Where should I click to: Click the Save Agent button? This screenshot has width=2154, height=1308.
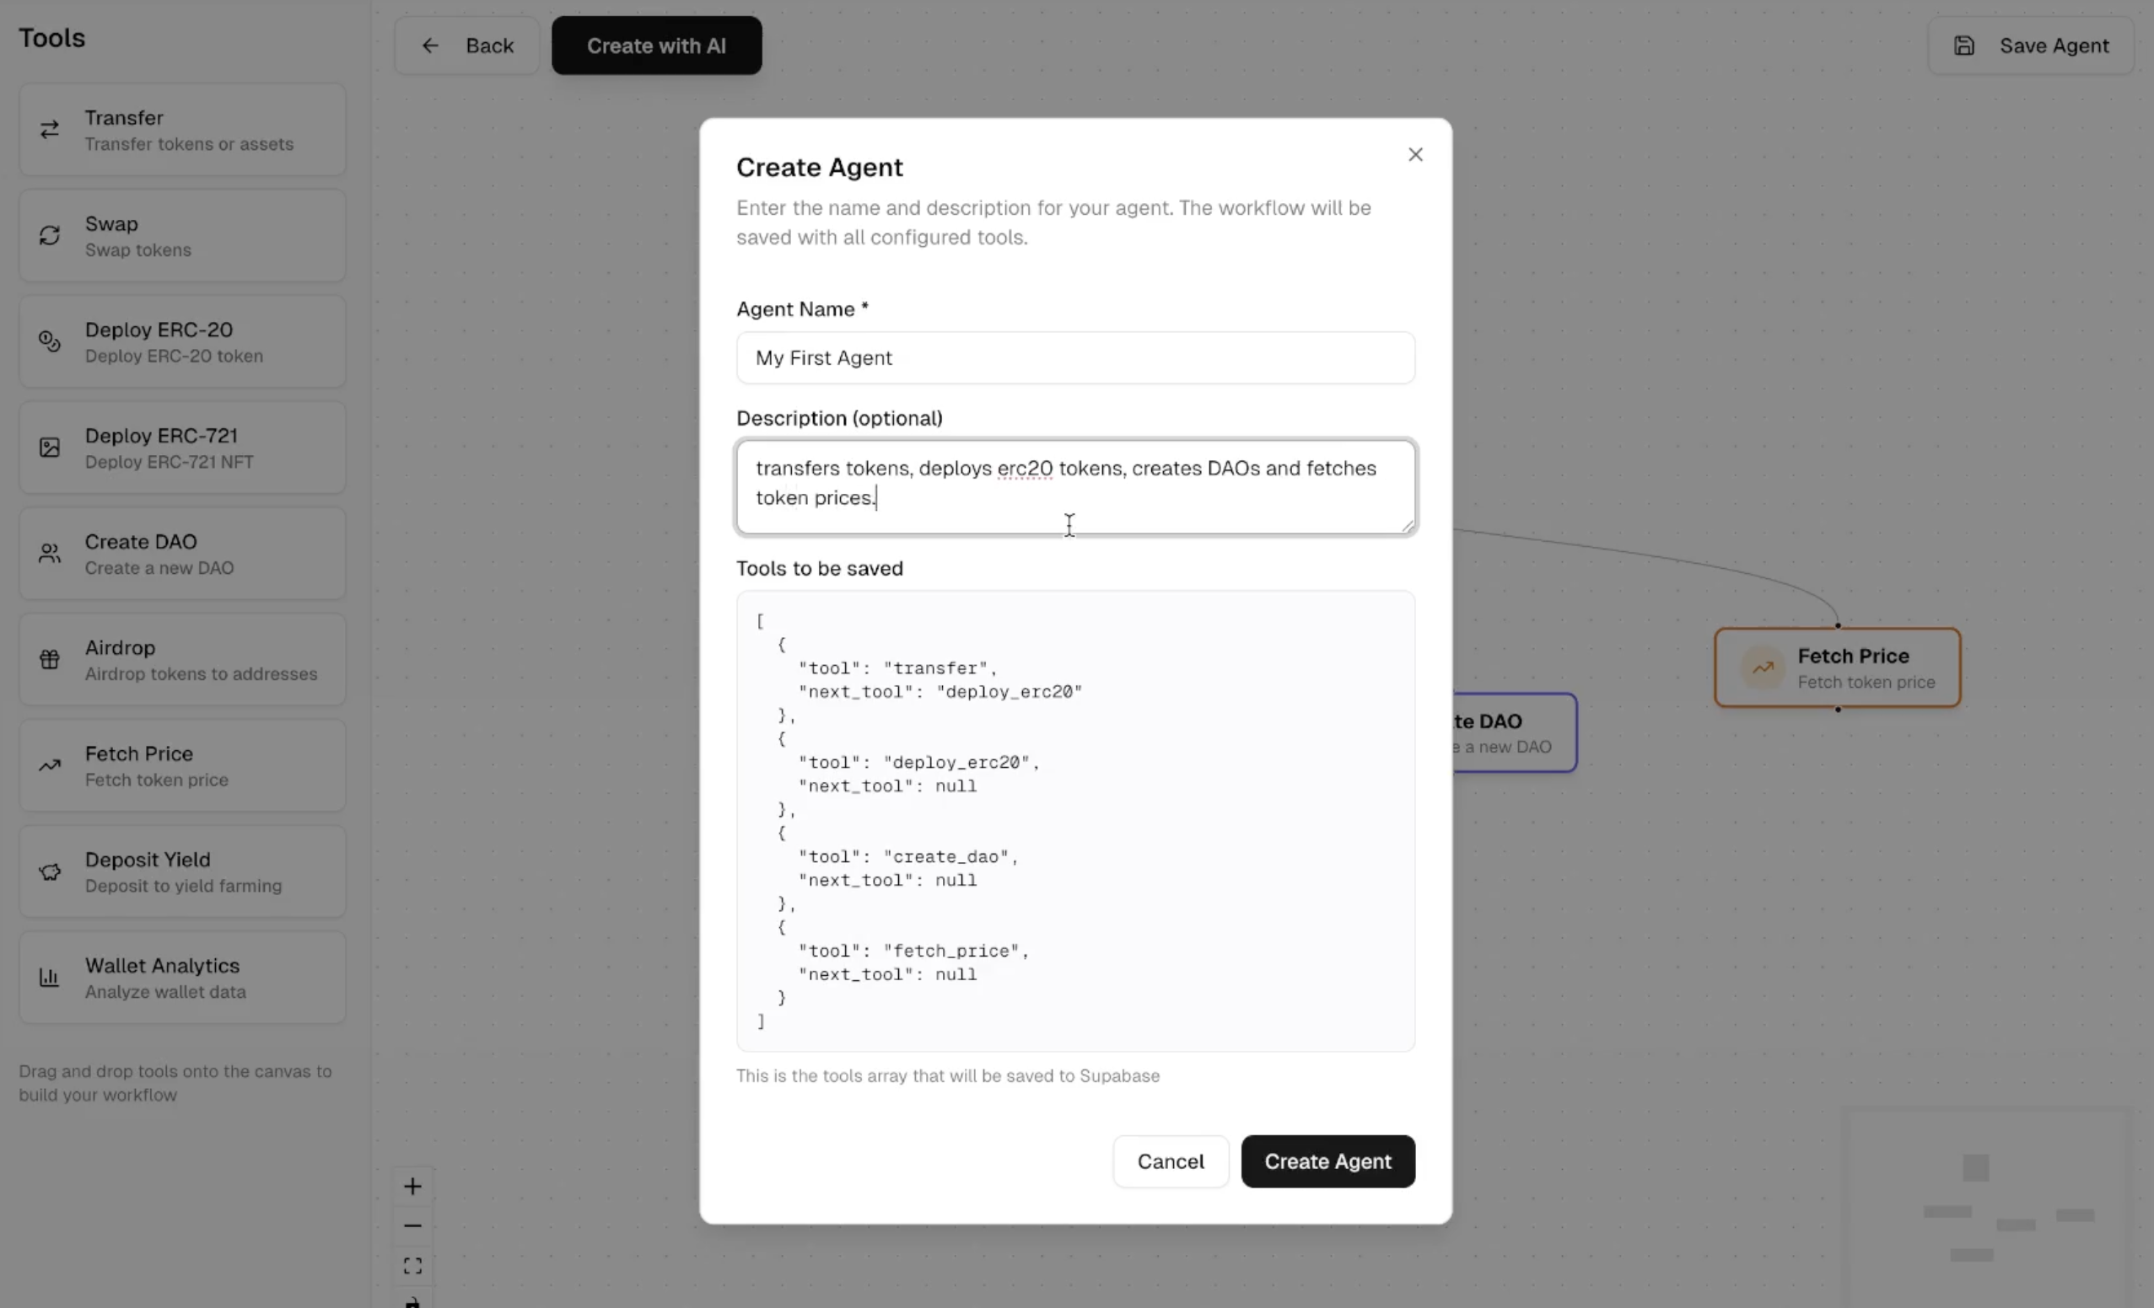coord(2030,46)
